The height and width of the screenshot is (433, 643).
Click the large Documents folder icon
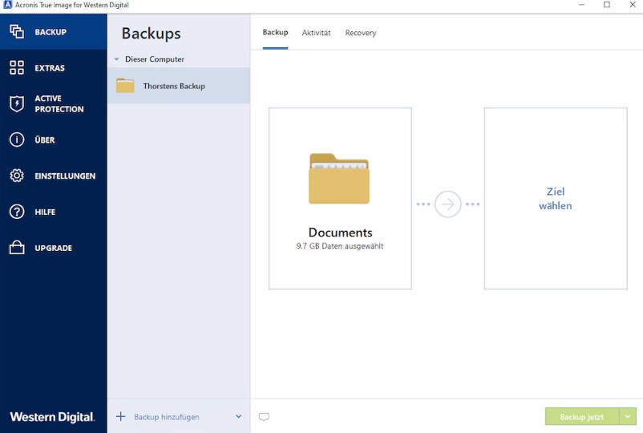pos(339,178)
